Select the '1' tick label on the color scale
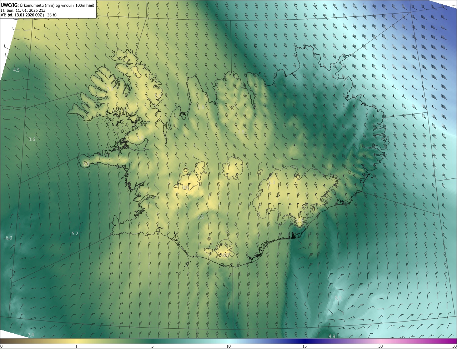The height and width of the screenshot is (349, 457). tap(76, 346)
